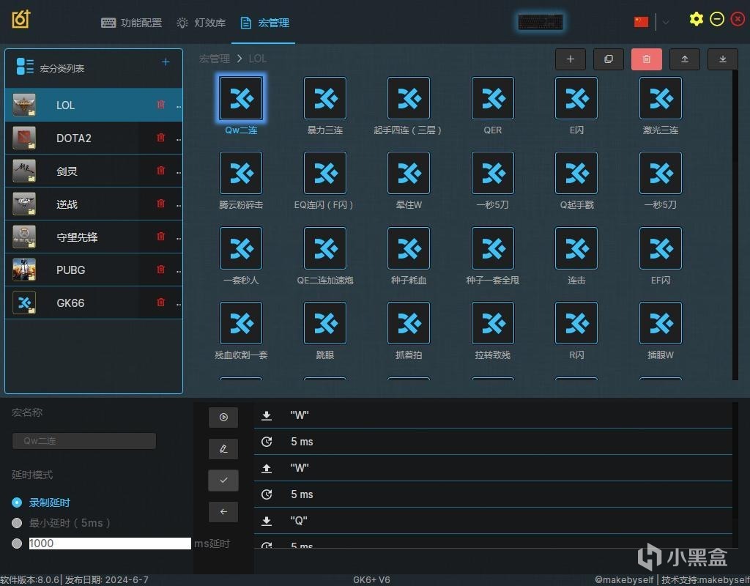Image resolution: width=750 pixels, height=586 pixels.
Task: Select the R闪 macro
Action: (x=576, y=323)
